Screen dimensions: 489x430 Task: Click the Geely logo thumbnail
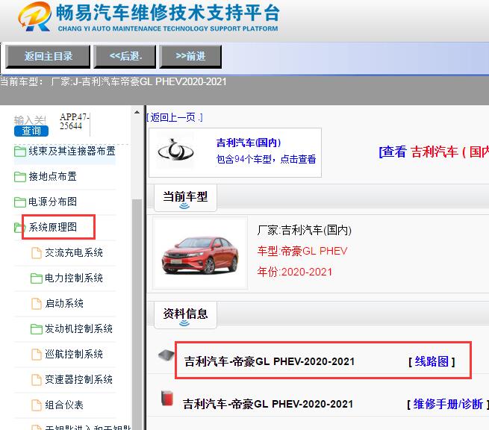[x=175, y=152]
